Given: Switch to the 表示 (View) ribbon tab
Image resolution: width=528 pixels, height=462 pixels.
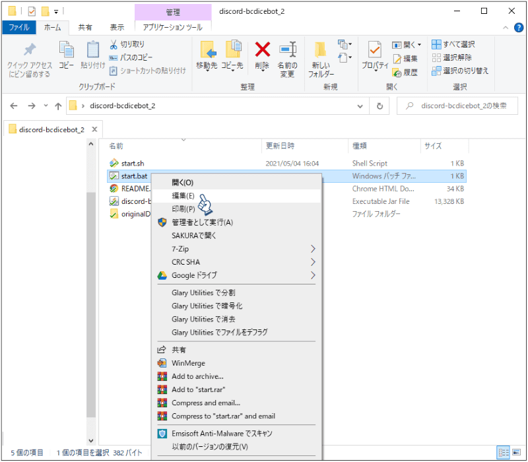Looking at the screenshot, I should click(117, 27).
